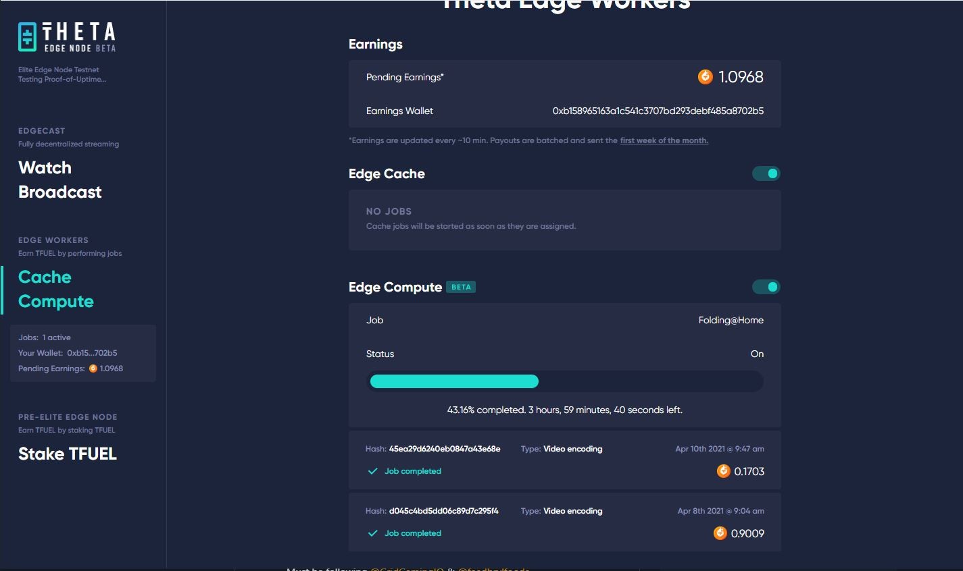Image resolution: width=963 pixels, height=571 pixels.
Task: Click 'Job completed' in the Apr 8th row
Action: click(x=413, y=533)
